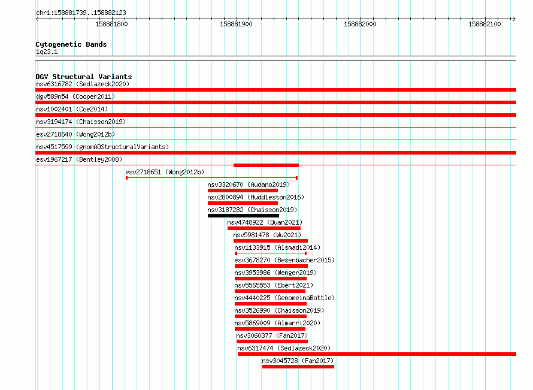
Task: Select the nsv1133915 (Alsmadi2014) label
Action: 277,247
